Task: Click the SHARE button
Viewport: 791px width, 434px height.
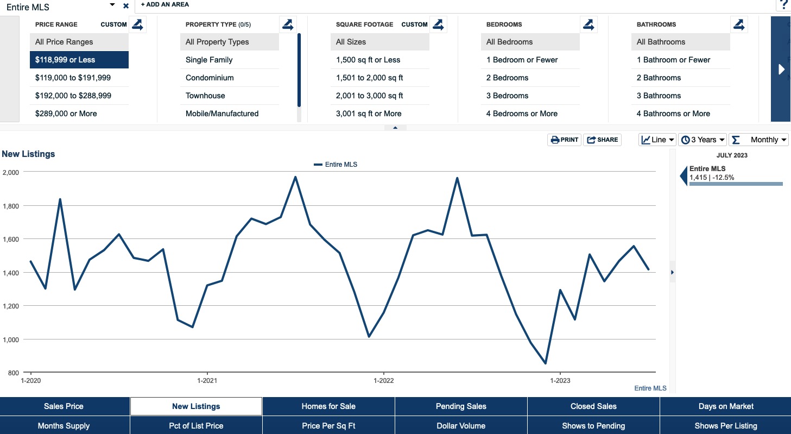Action: (x=602, y=140)
